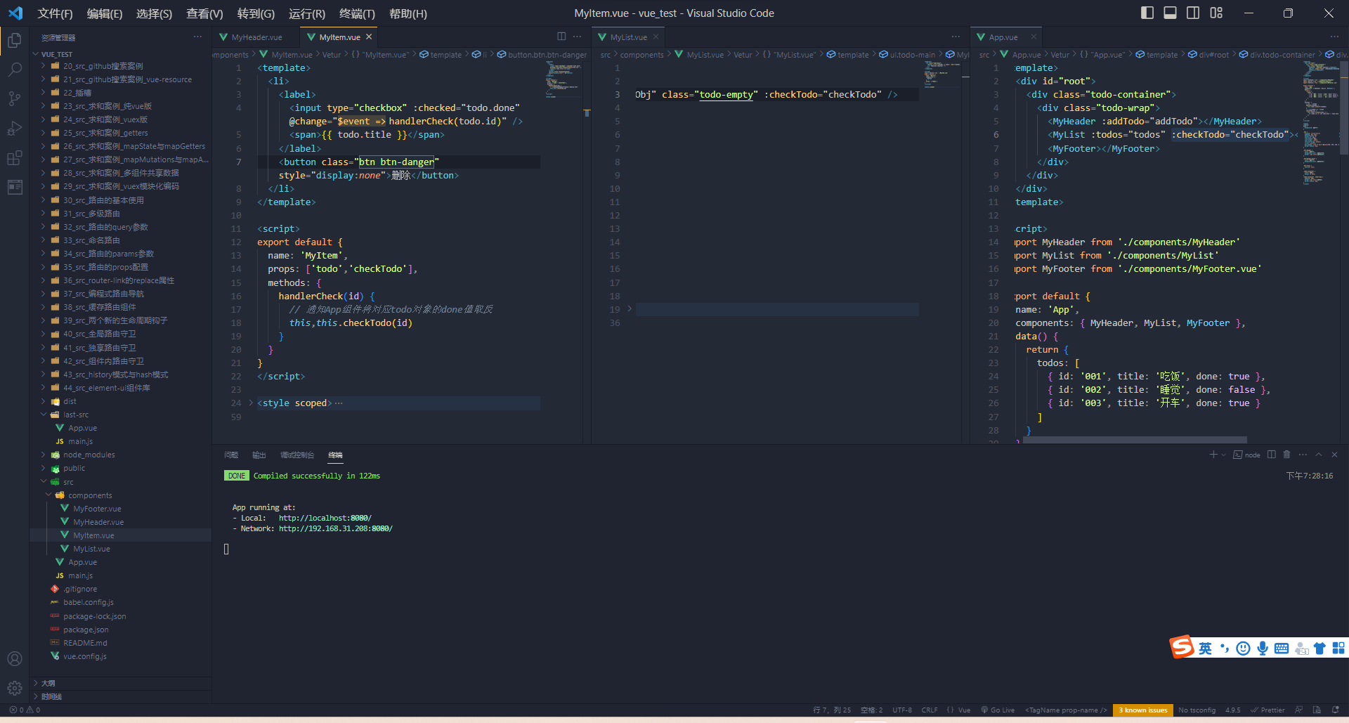
Task: Expand the 时间线 timeline section
Action: pyautogui.click(x=51, y=696)
